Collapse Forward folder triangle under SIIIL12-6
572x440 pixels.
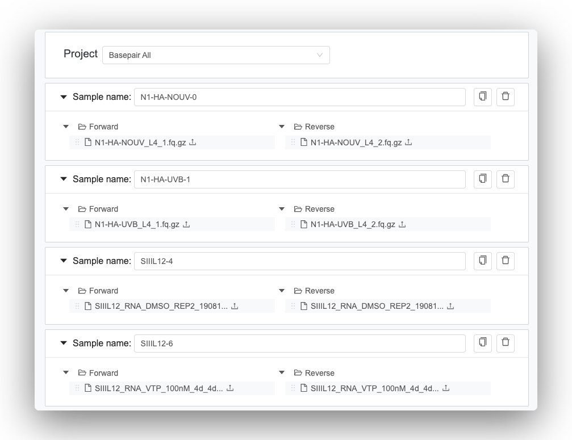[66, 372]
